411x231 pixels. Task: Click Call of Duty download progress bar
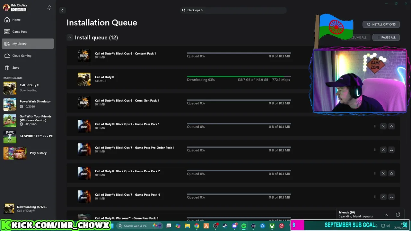point(239,77)
